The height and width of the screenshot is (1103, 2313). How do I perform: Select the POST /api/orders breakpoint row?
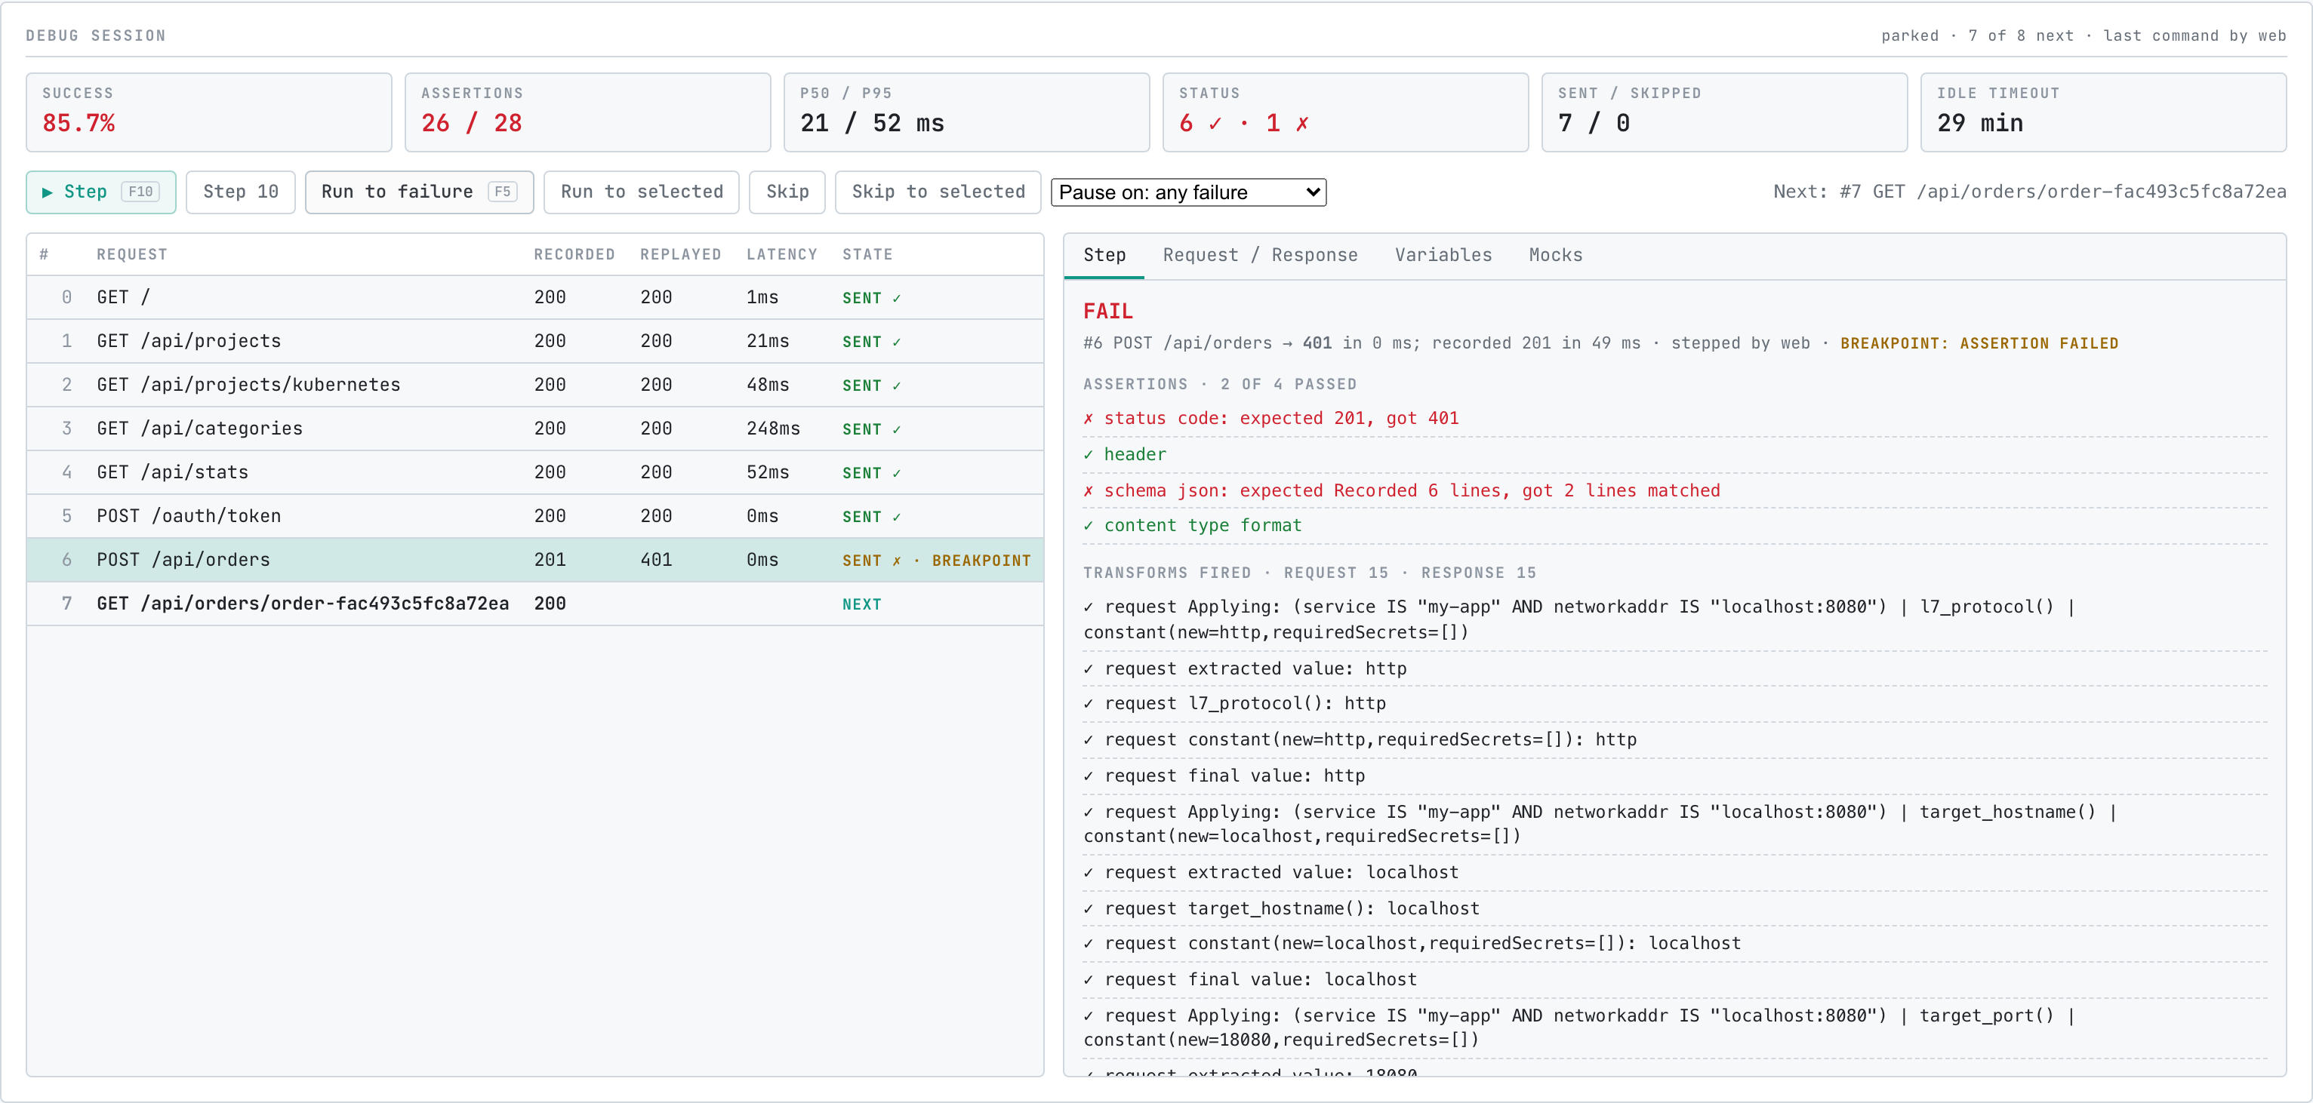[x=535, y=560]
